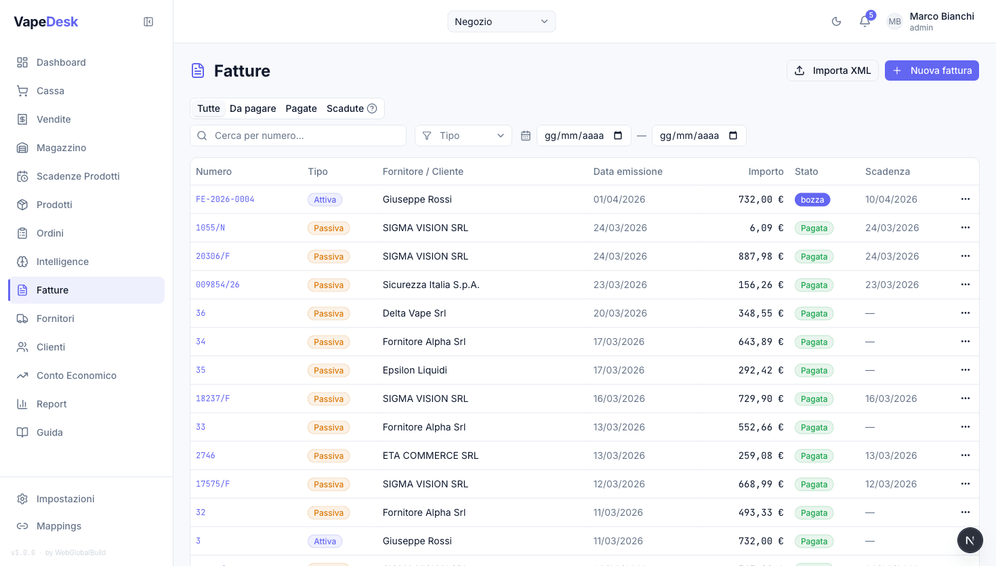Open the Magazzino section in sidebar
The width and height of the screenshot is (996, 566).
61,148
